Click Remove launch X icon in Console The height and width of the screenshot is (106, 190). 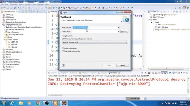145,73
